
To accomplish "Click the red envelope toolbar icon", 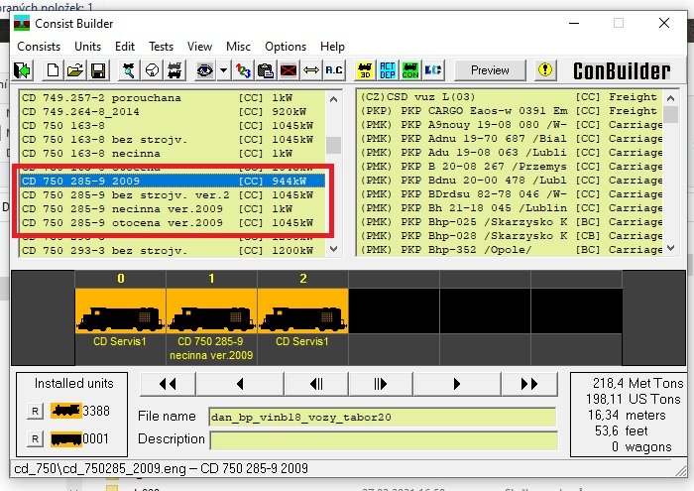I will (289, 70).
